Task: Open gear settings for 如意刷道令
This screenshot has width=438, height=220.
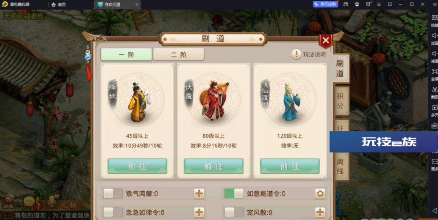Action: coord(320,193)
